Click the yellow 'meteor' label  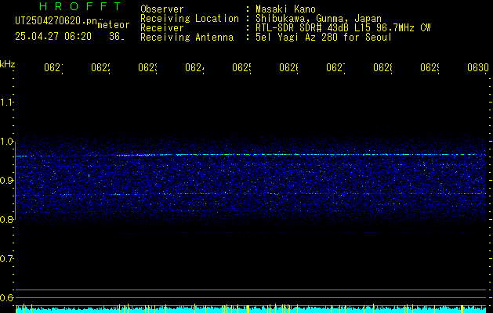[114, 25]
